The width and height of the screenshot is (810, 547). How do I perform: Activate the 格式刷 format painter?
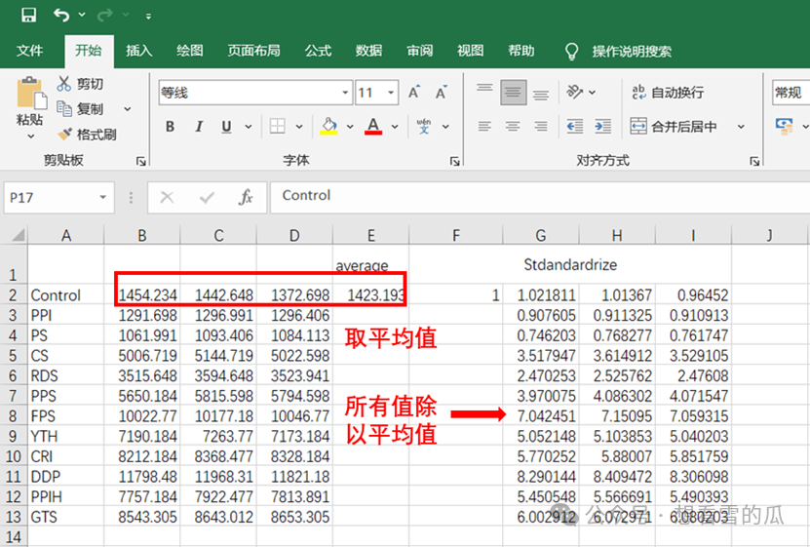click(87, 135)
